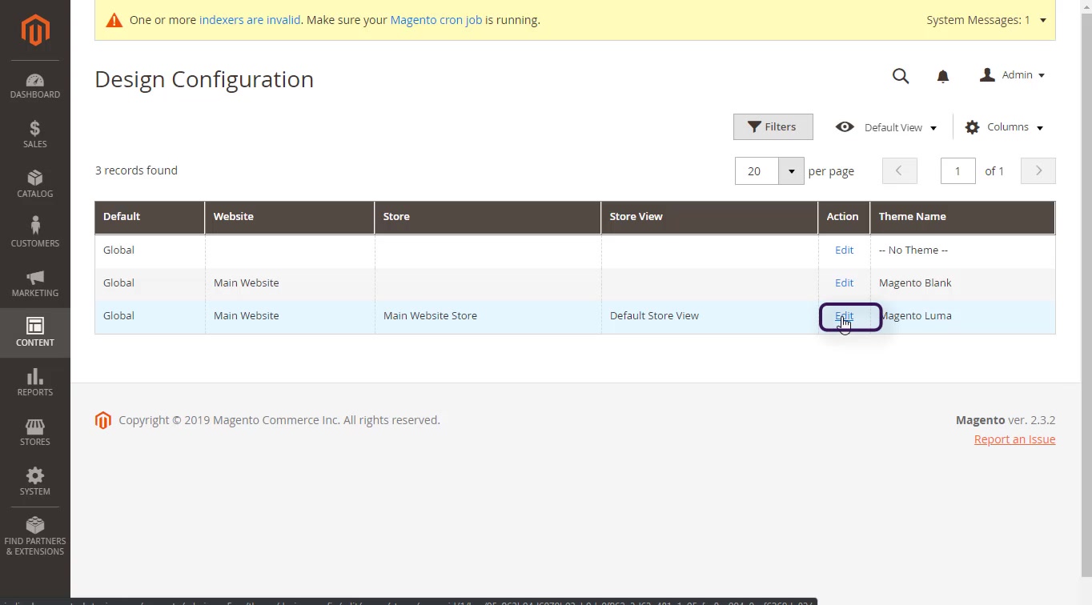
Task: Open the Reports bar chart menu
Action: (x=35, y=383)
